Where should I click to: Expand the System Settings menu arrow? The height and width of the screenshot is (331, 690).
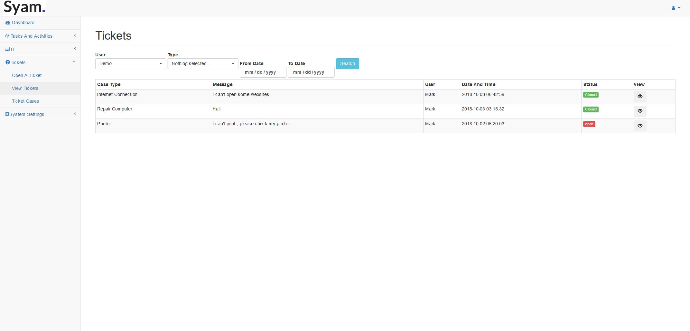coord(75,114)
